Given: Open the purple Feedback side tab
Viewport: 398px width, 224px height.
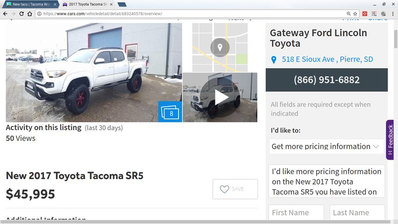Looking at the screenshot, I should (390, 140).
